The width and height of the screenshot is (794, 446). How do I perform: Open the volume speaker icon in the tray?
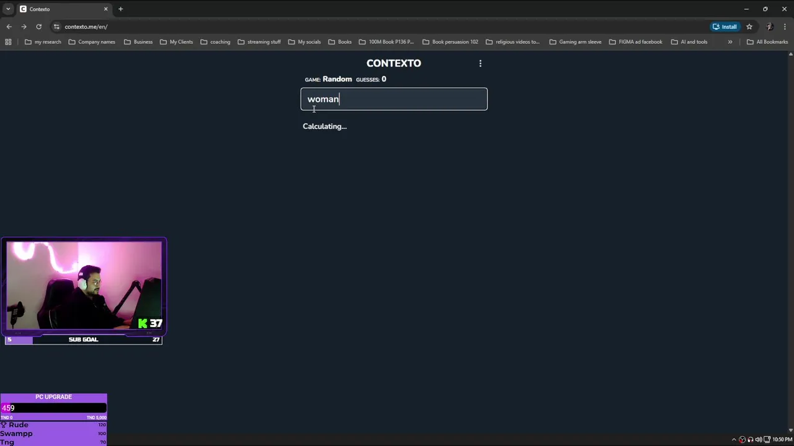tap(758, 439)
